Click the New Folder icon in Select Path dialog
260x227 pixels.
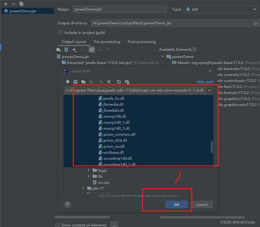101,82
